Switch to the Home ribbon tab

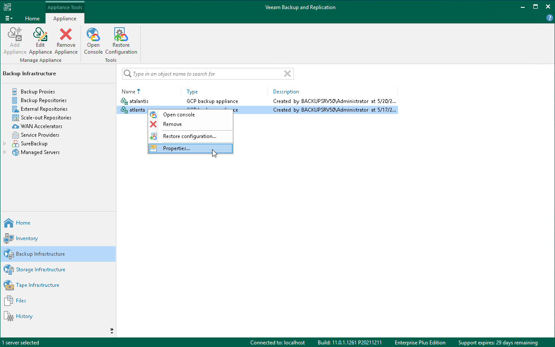point(32,19)
